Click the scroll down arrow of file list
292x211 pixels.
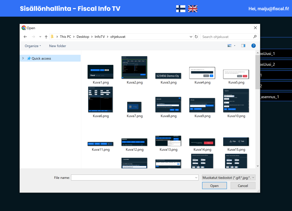[x=257, y=166]
